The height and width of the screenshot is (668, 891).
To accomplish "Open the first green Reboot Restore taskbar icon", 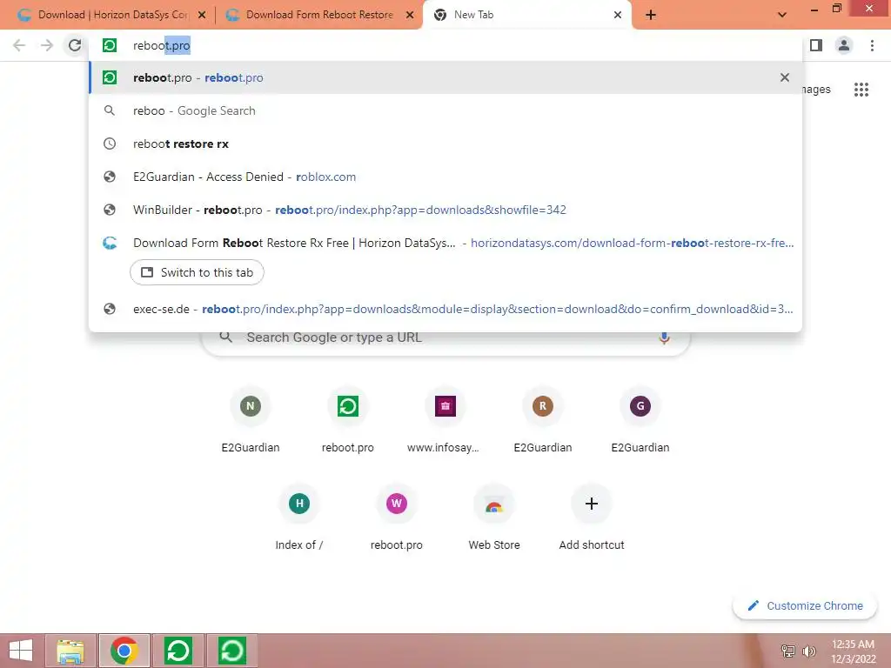I will point(178,651).
